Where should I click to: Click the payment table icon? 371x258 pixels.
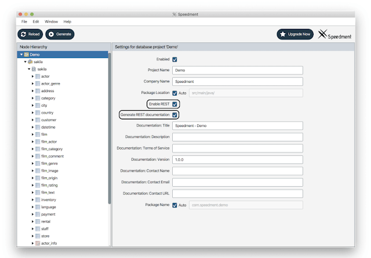tap(38, 214)
